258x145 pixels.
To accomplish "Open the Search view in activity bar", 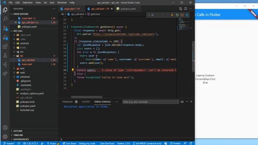I will (x=5, y=19).
